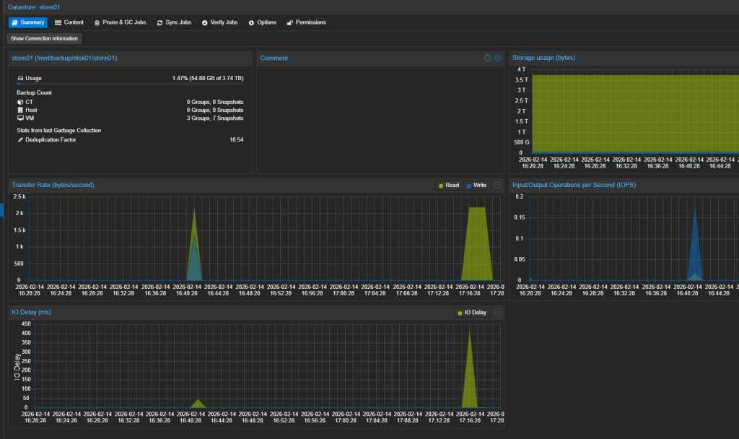Click the Deduplication Factor icon
This screenshot has width=739, height=439.
coord(20,139)
